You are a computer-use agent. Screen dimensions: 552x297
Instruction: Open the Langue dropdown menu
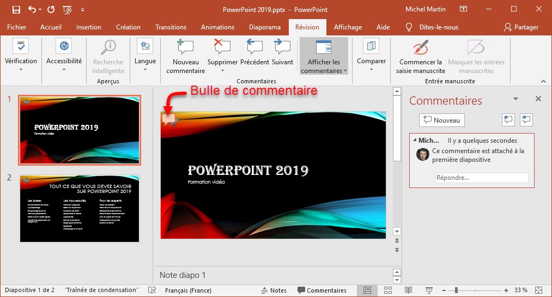coord(145,70)
